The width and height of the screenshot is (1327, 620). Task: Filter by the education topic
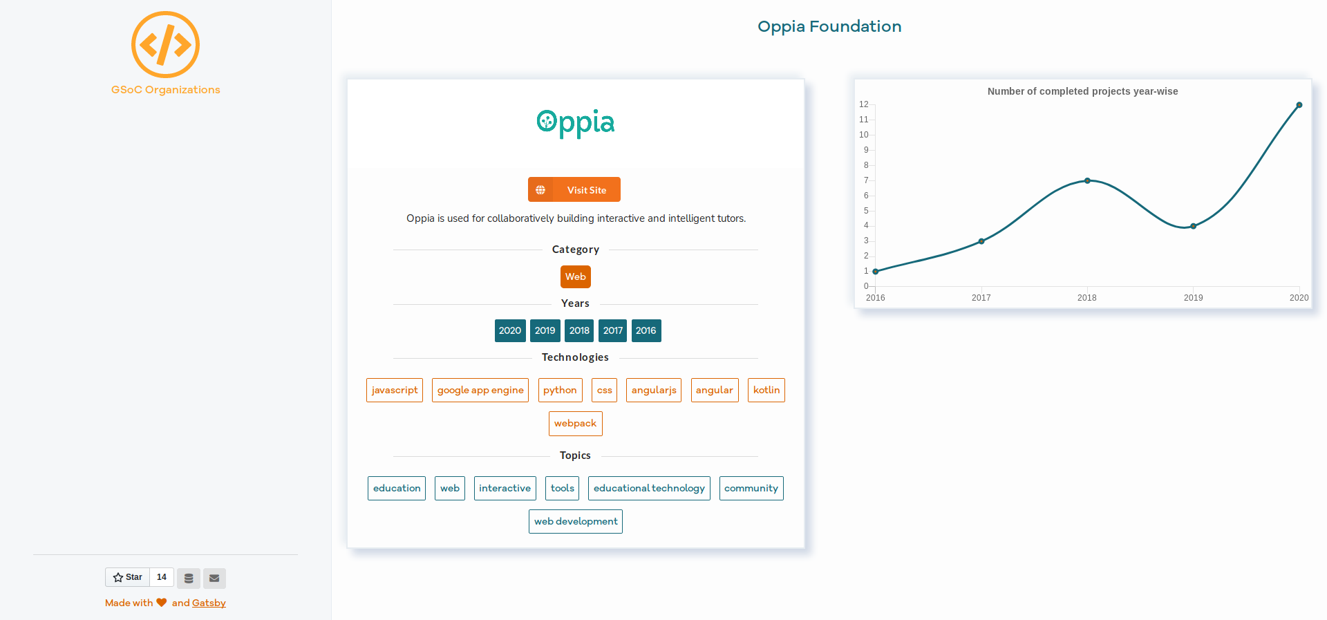point(397,488)
